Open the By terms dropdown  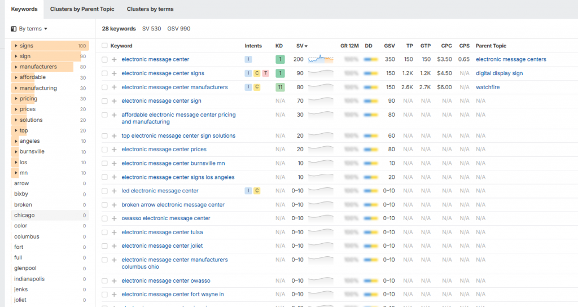(x=29, y=29)
